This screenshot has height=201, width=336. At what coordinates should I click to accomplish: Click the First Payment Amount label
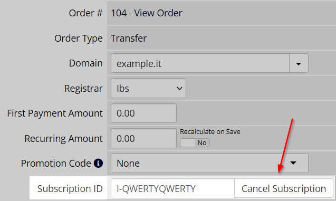coord(55,113)
